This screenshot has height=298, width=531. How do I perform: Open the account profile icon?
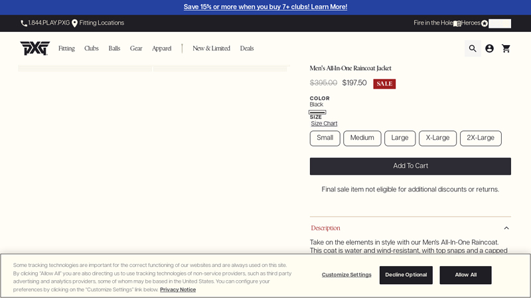pyautogui.click(x=489, y=48)
